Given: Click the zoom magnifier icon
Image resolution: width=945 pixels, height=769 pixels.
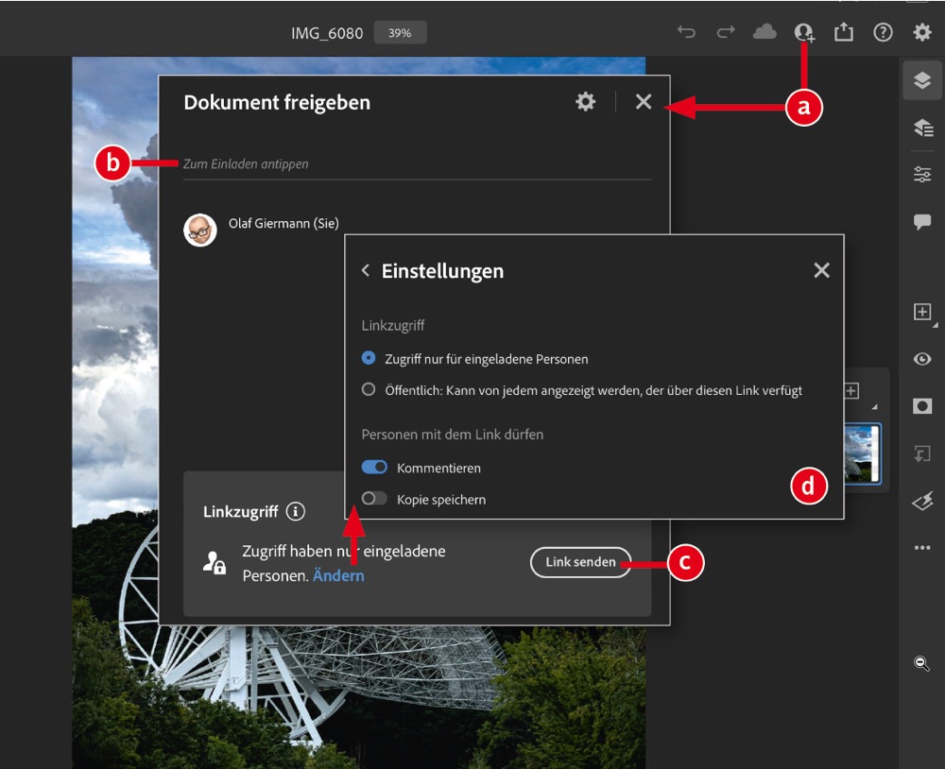Looking at the screenshot, I should click(x=921, y=663).
